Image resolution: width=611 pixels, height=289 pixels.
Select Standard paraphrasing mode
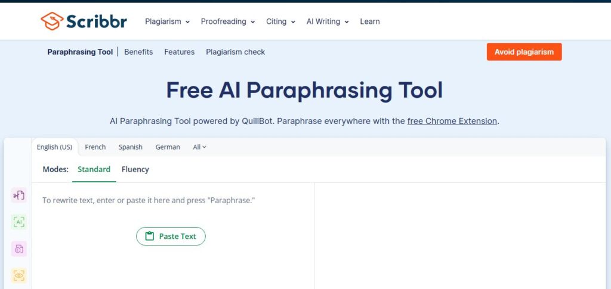click(94, 170)
